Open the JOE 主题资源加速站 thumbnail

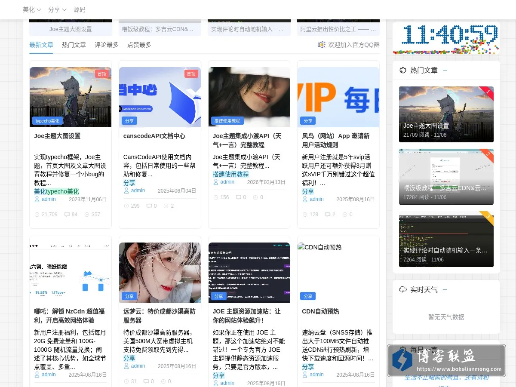point(249,273)
